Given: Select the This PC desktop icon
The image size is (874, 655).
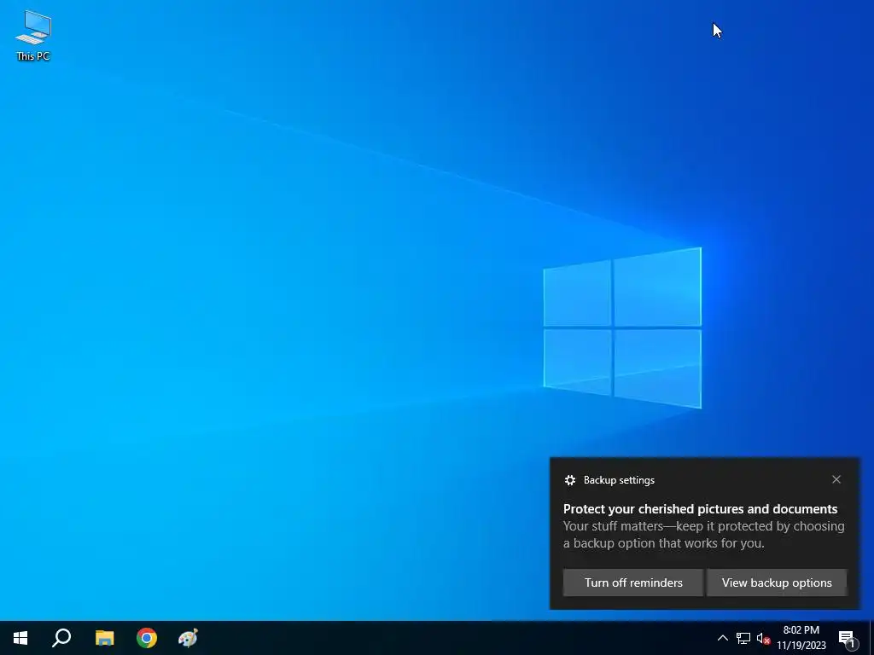Looking at the screenshot, I should click(33, 36).
